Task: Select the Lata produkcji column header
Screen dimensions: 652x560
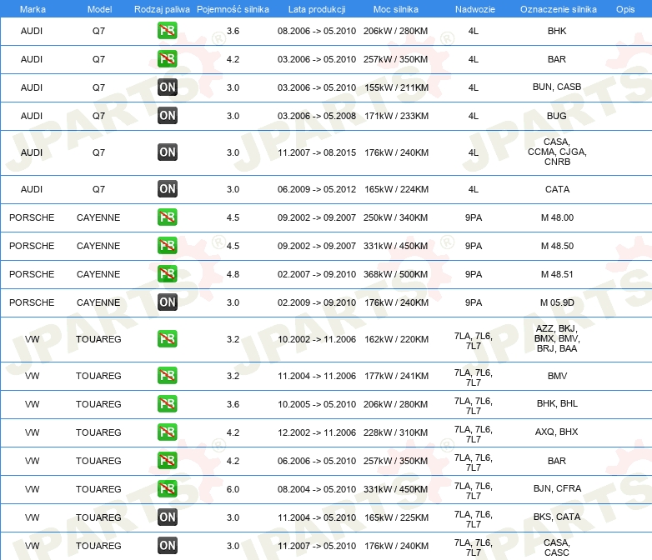Action: click(317, 9)
